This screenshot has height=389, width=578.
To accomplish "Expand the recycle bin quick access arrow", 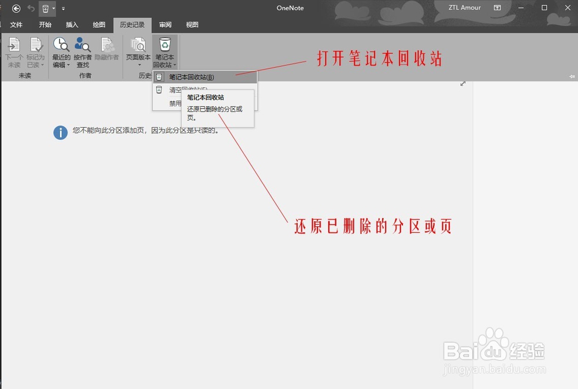I will coord(53,8).
